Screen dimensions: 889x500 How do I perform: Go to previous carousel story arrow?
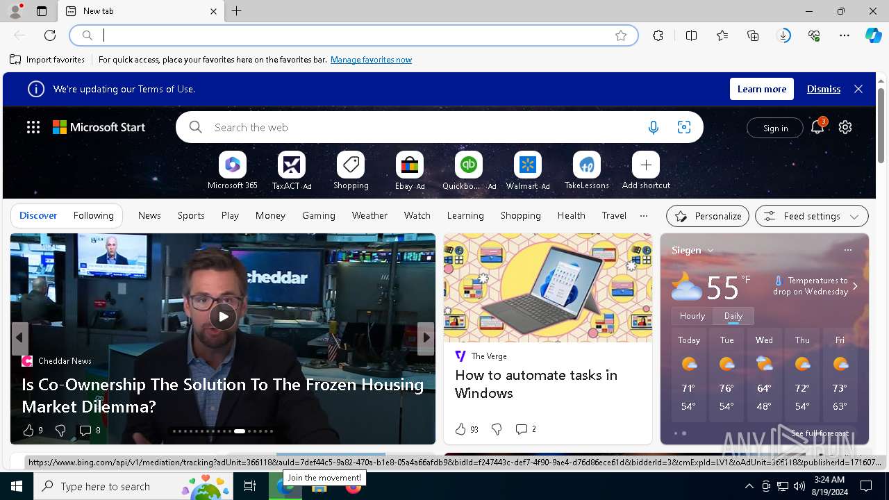19,338
